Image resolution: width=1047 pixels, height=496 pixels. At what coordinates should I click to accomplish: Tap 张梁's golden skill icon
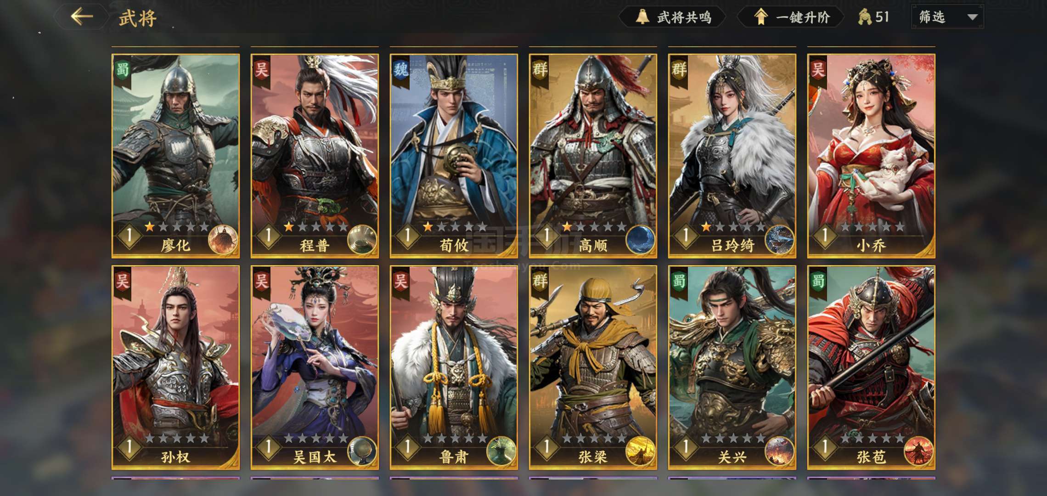[641, 451]
